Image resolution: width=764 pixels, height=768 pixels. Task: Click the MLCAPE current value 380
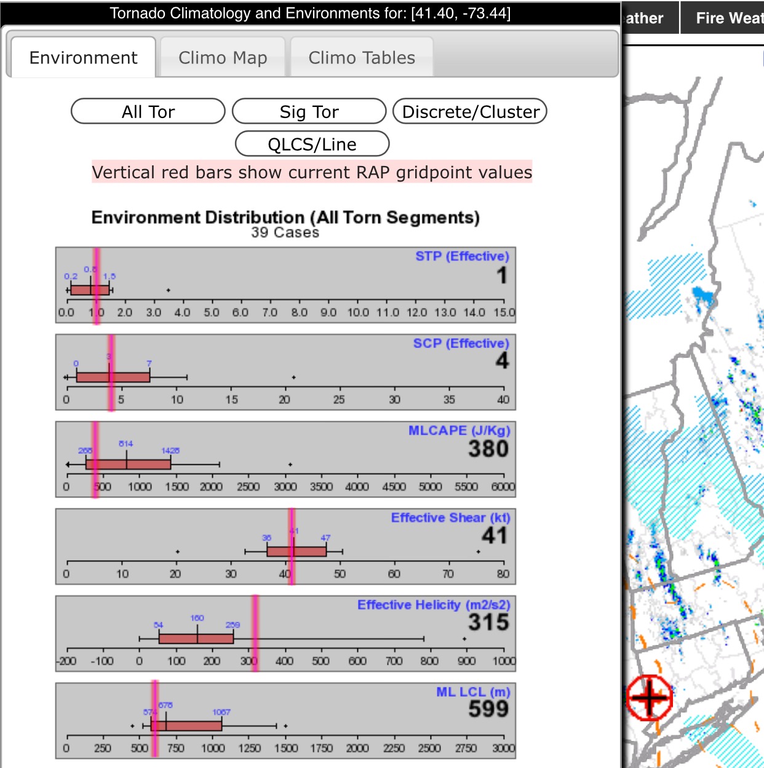click(489, 449)
